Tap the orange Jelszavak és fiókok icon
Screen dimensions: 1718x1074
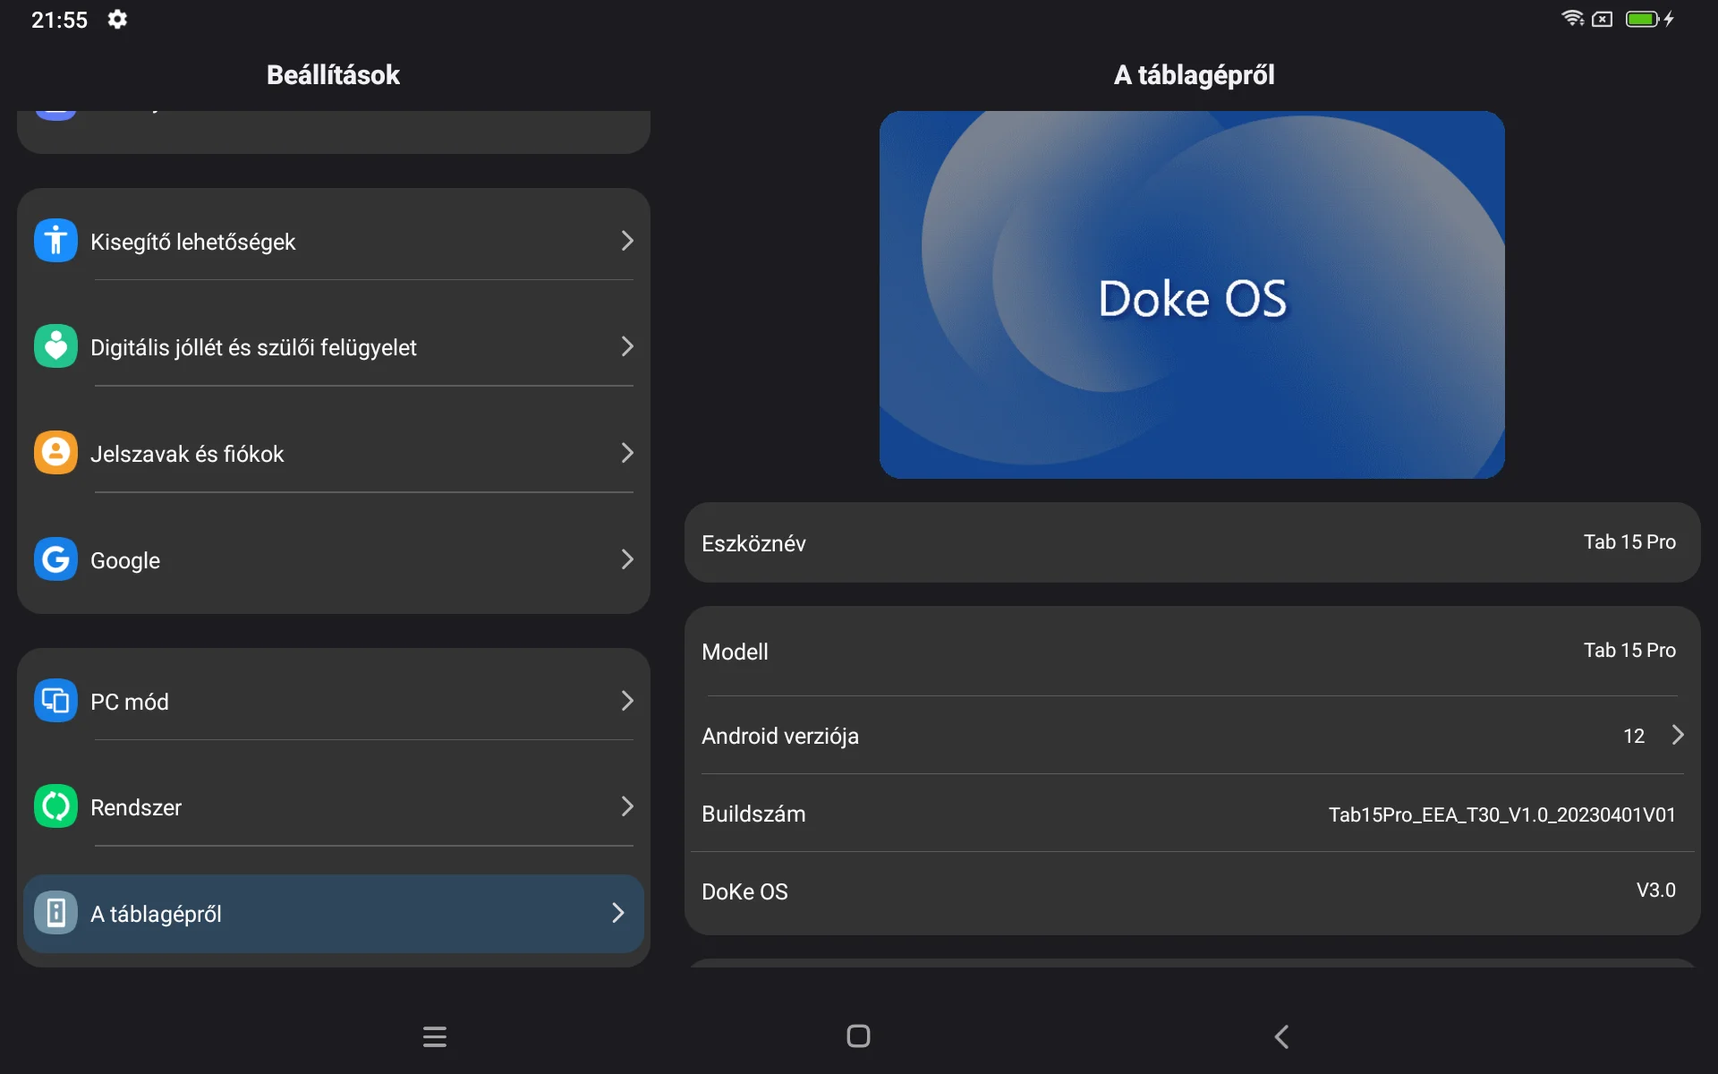tap(55, 453)
